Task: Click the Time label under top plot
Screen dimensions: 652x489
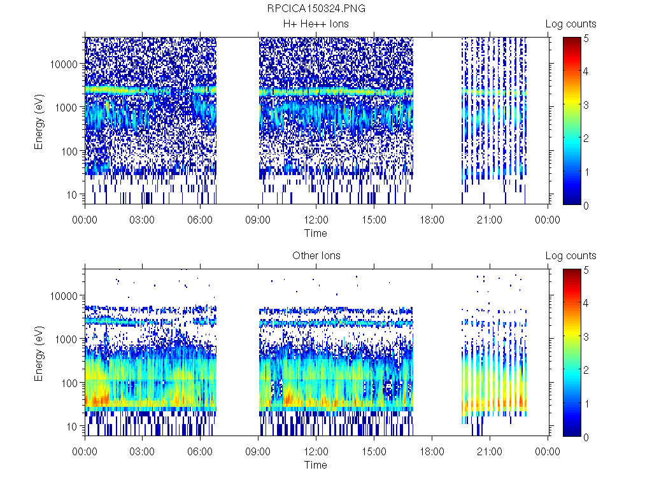Action: pyautogui.click(x=316, y=233)
